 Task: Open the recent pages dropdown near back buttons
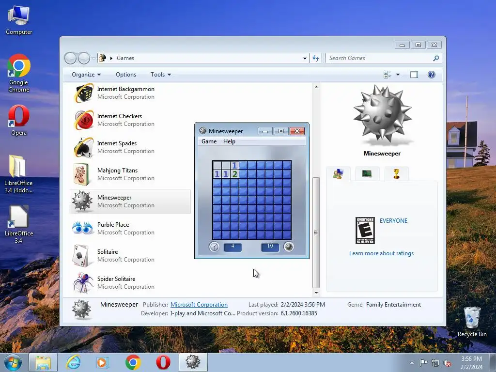[93, 59]
